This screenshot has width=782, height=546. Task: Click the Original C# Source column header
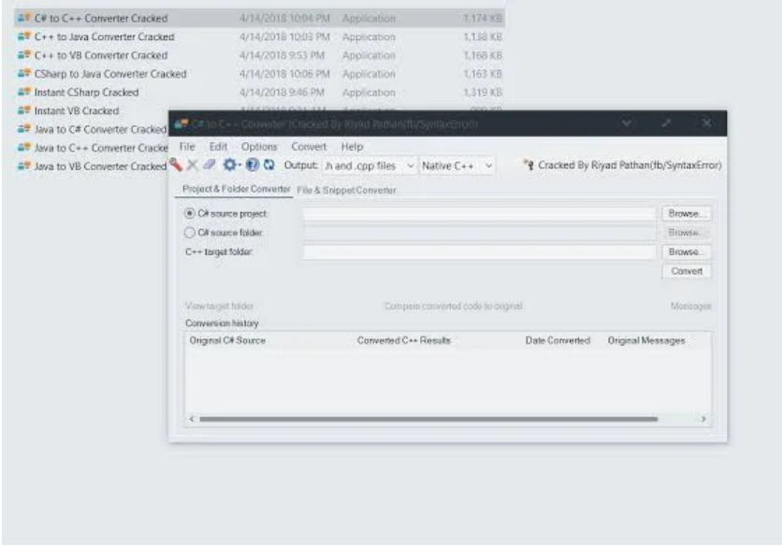pos(227,340)
